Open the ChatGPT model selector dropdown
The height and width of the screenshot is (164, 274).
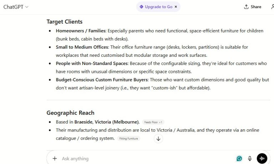pyautogui.click(x=16, y=7)
